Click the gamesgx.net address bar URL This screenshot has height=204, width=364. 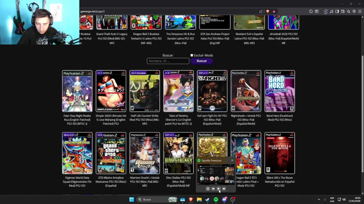pyautogui.click(x=92, y=11)
